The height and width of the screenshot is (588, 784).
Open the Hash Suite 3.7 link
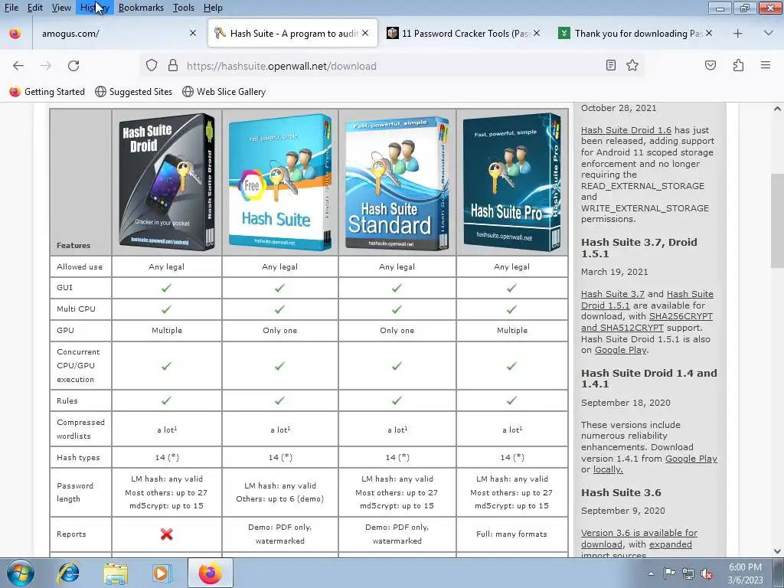point(613,294)
